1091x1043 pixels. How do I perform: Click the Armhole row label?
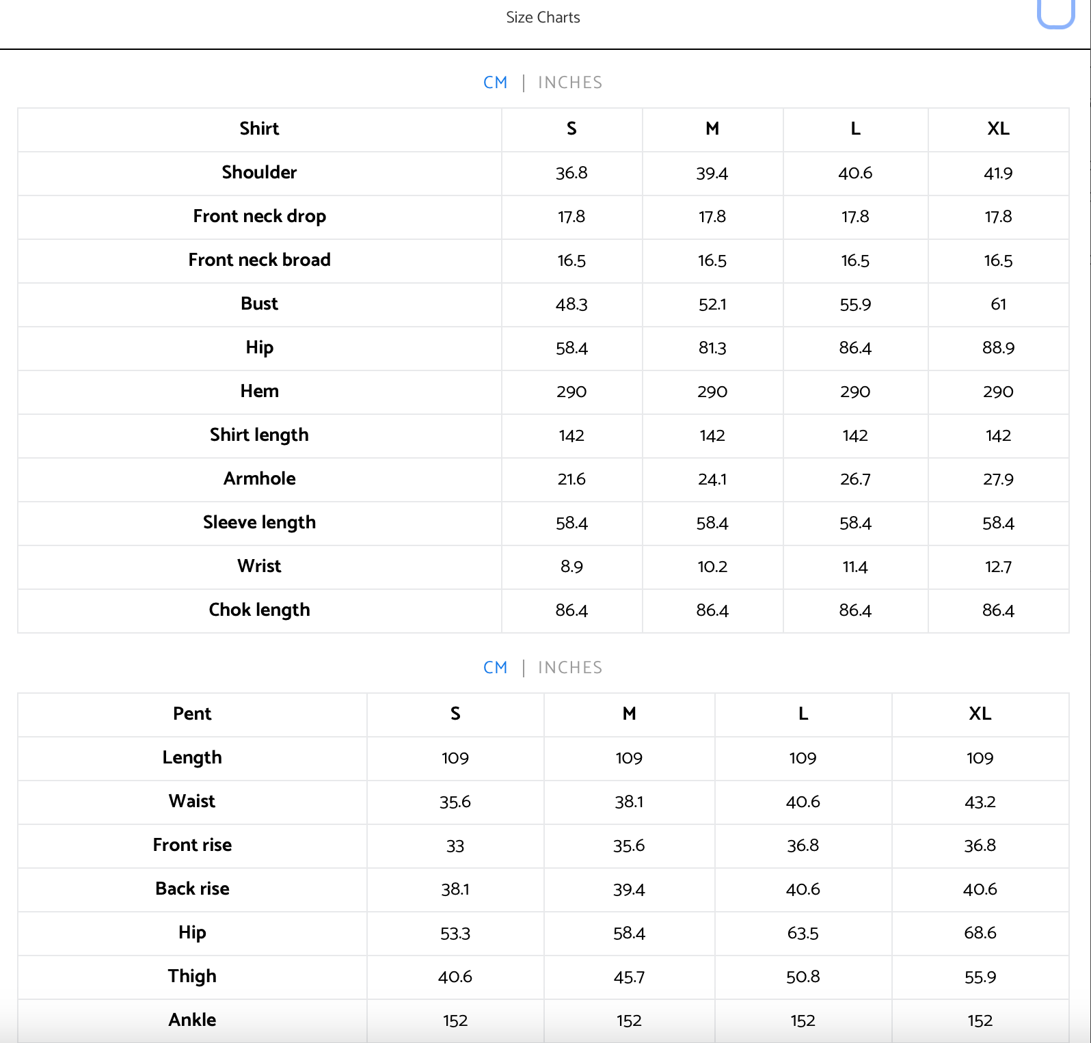[x=259, y=479]
